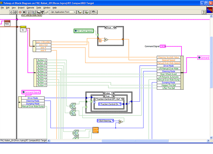Viewport: 213px width, 154px height.
Task: Open Align Objects dropdown
Action: click(x=80, y=12)
